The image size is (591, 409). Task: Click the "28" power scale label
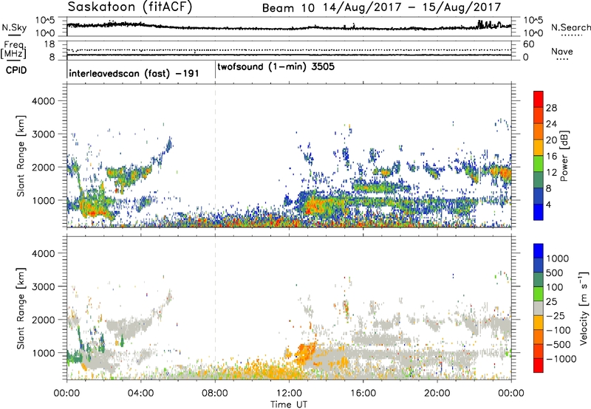click(x=551, y=108)
